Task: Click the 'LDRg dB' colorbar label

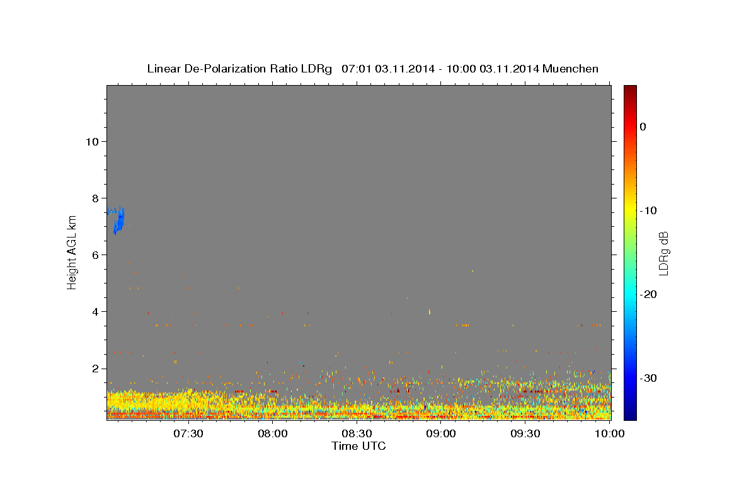Action: (663, 253)
